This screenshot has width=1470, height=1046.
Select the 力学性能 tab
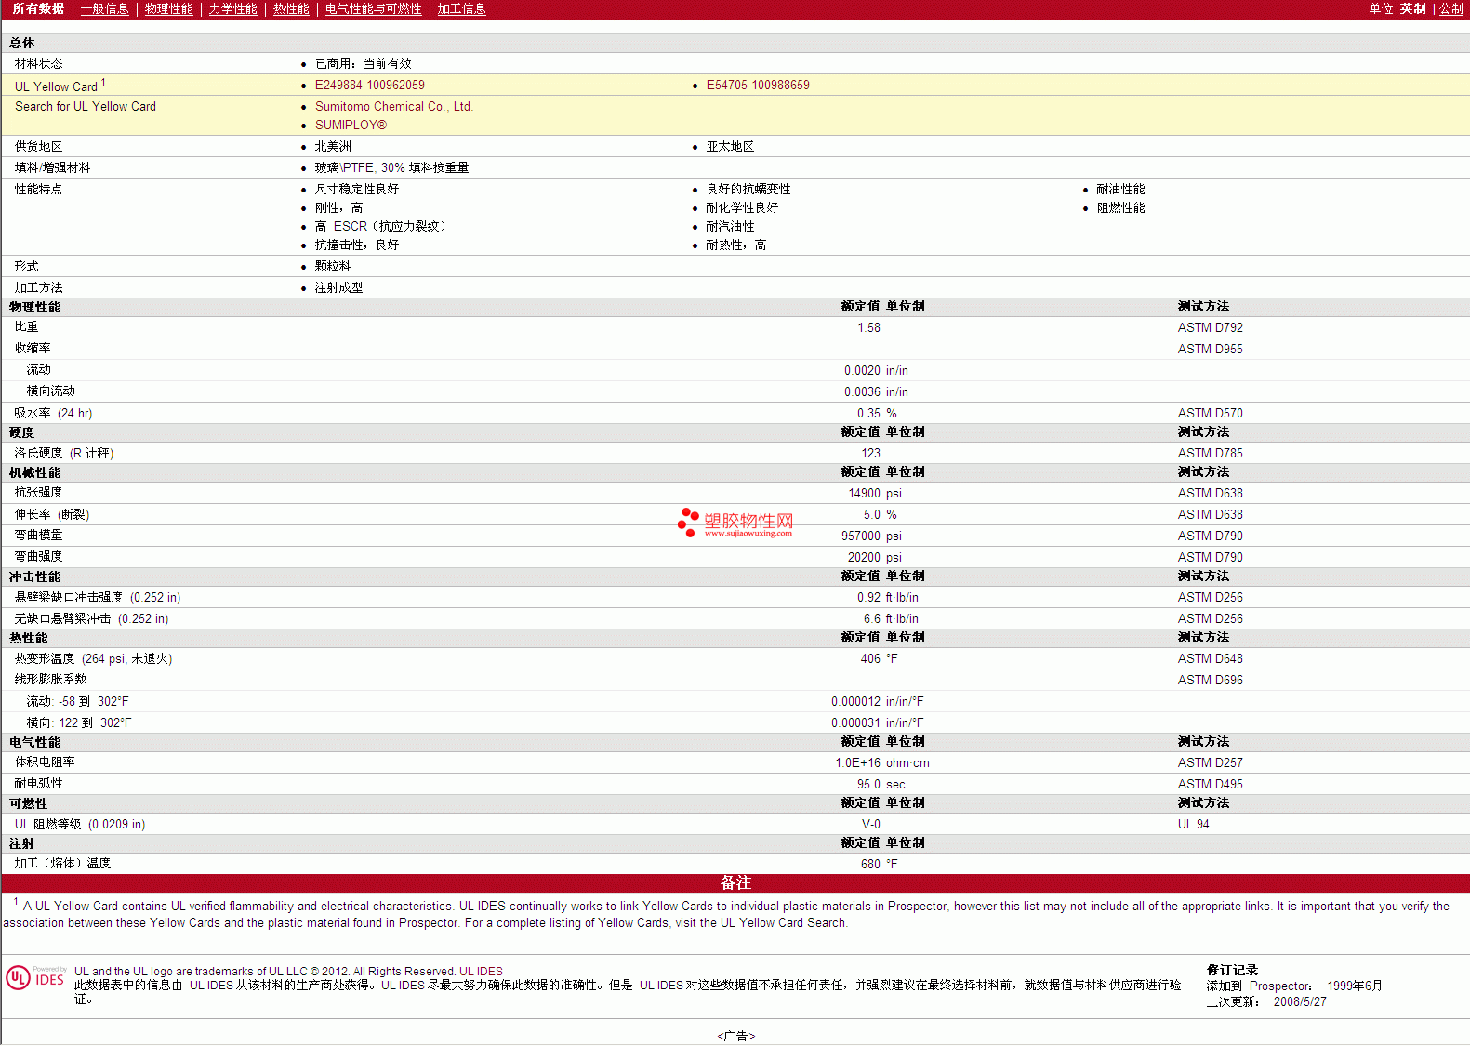pyautogui.click(x=232, y=9)
